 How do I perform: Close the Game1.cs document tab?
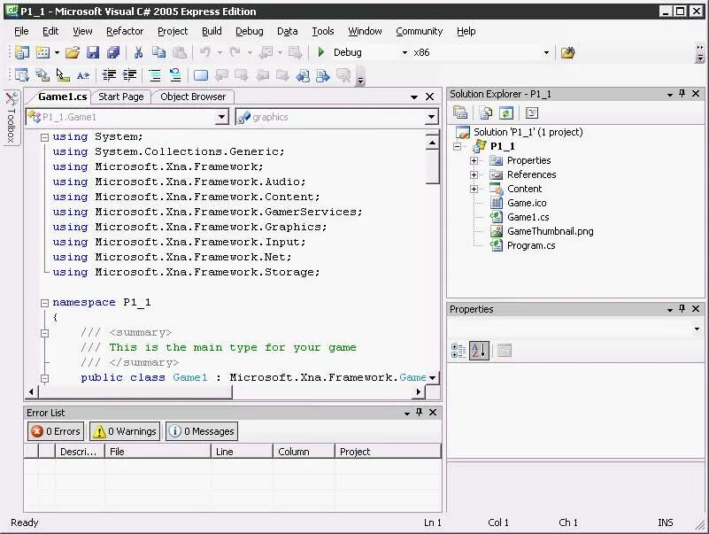point(430,97)
